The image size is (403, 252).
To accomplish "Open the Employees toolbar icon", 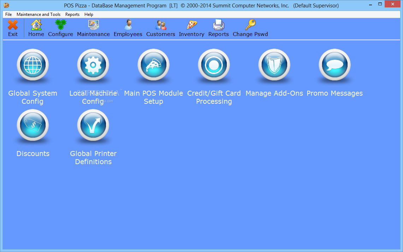I will coord(128,25).
